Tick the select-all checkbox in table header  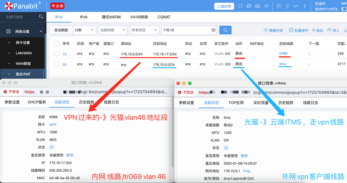pos(57,44)
